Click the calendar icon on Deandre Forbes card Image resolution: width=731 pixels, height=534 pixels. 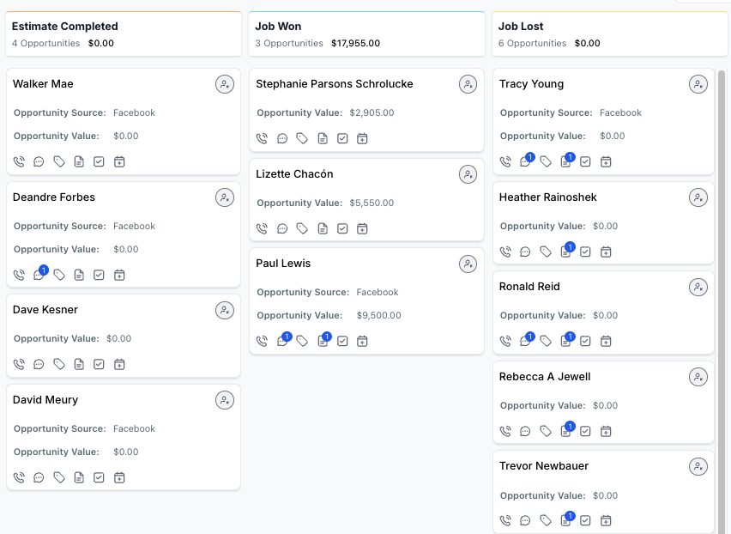[119, 276]
